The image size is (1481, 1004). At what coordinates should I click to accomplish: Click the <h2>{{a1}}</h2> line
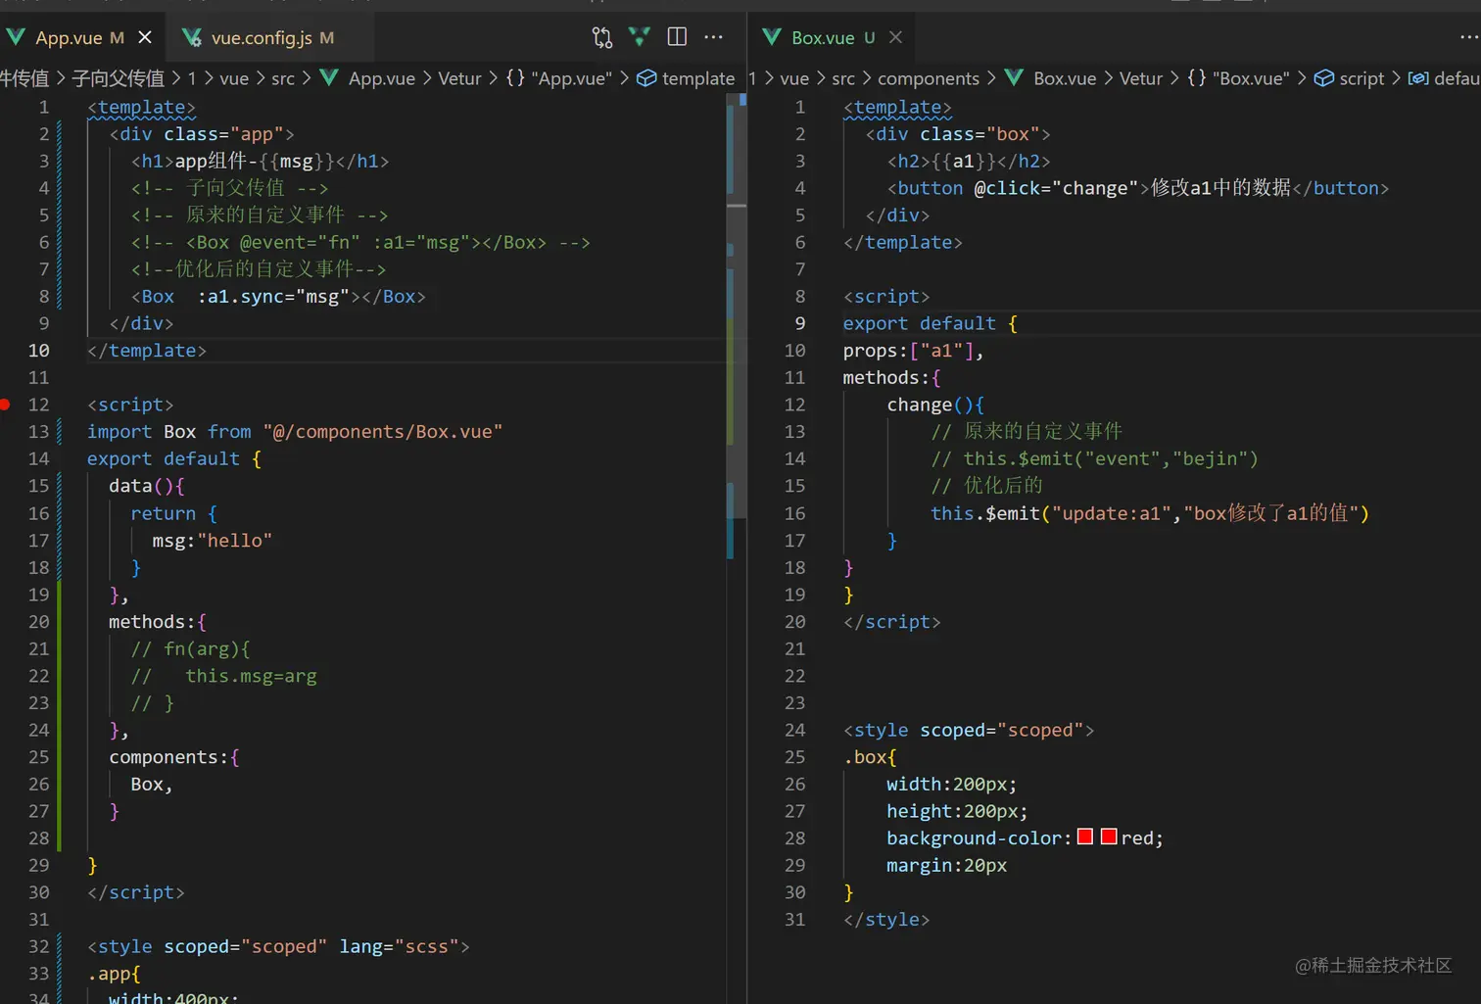[969, 162]
